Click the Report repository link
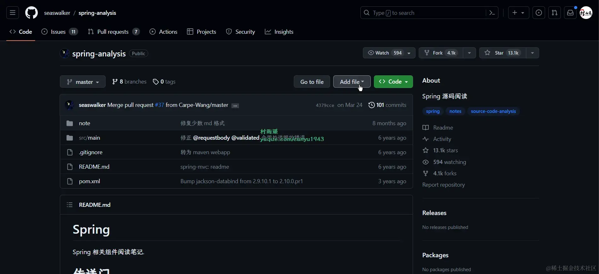 pyautogui.click(x=444, y=185)
